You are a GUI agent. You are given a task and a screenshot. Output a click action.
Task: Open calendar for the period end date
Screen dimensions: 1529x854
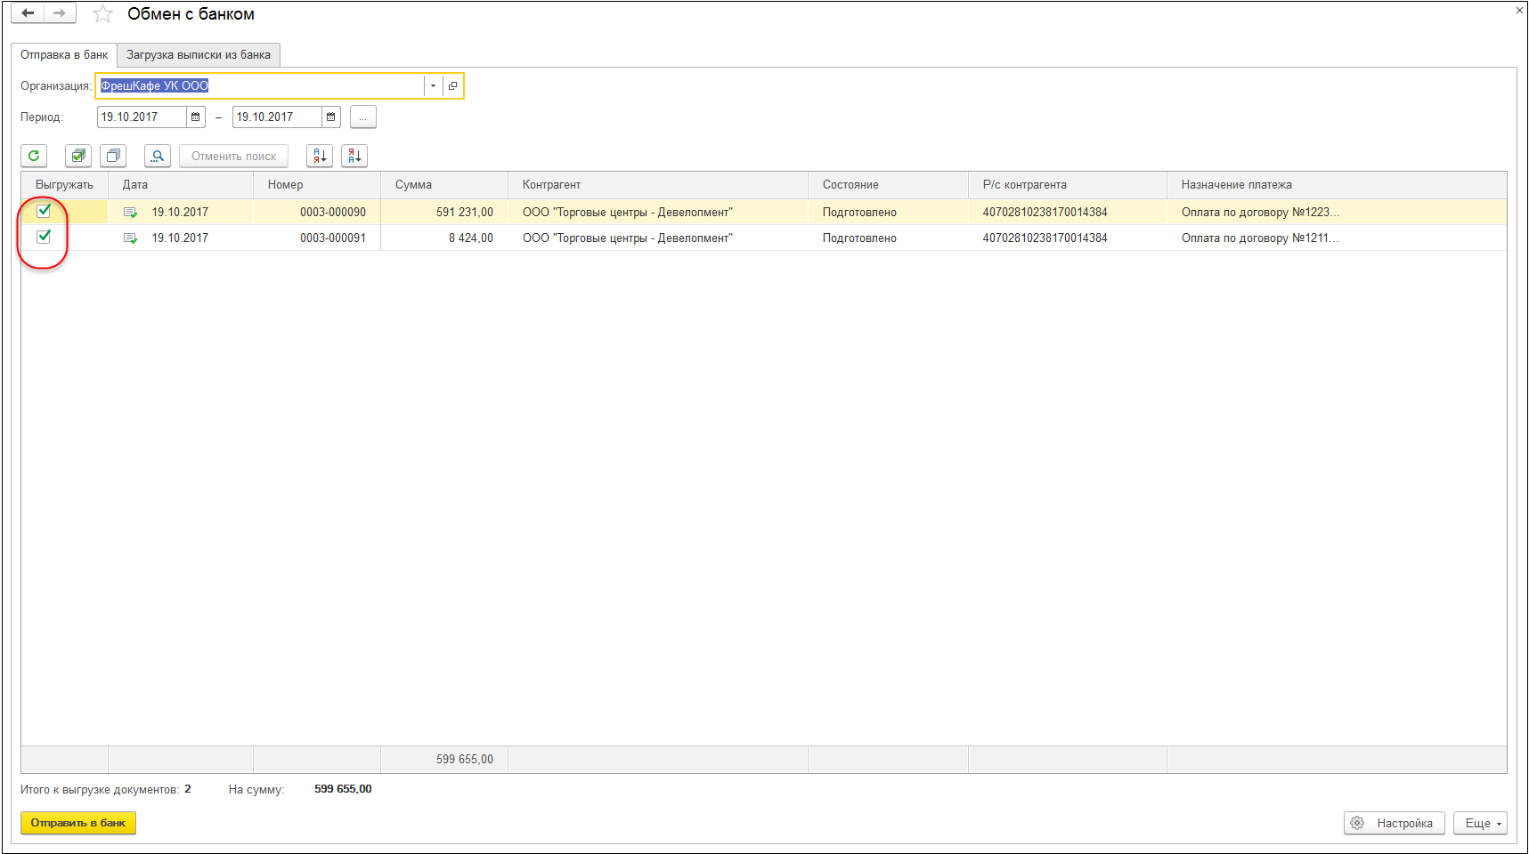pyautogui.click(x=331, y=117)
